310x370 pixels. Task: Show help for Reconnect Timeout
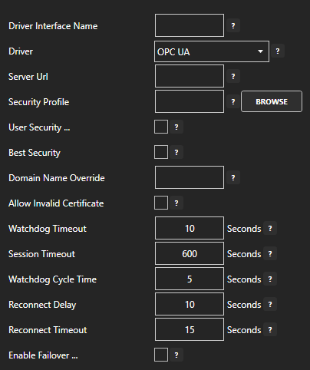pyautogui.click(x=270, y=330)
